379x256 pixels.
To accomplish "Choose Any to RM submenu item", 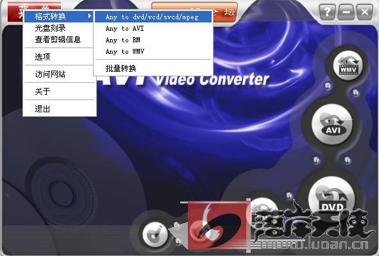I will click(153, 40).
